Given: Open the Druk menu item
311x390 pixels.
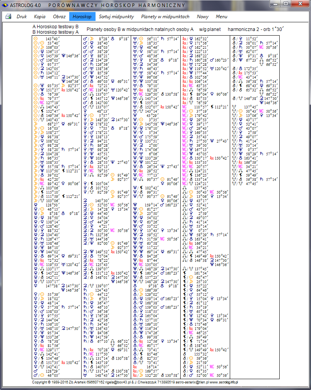Looking at the screenshot, I should [22, 17].
